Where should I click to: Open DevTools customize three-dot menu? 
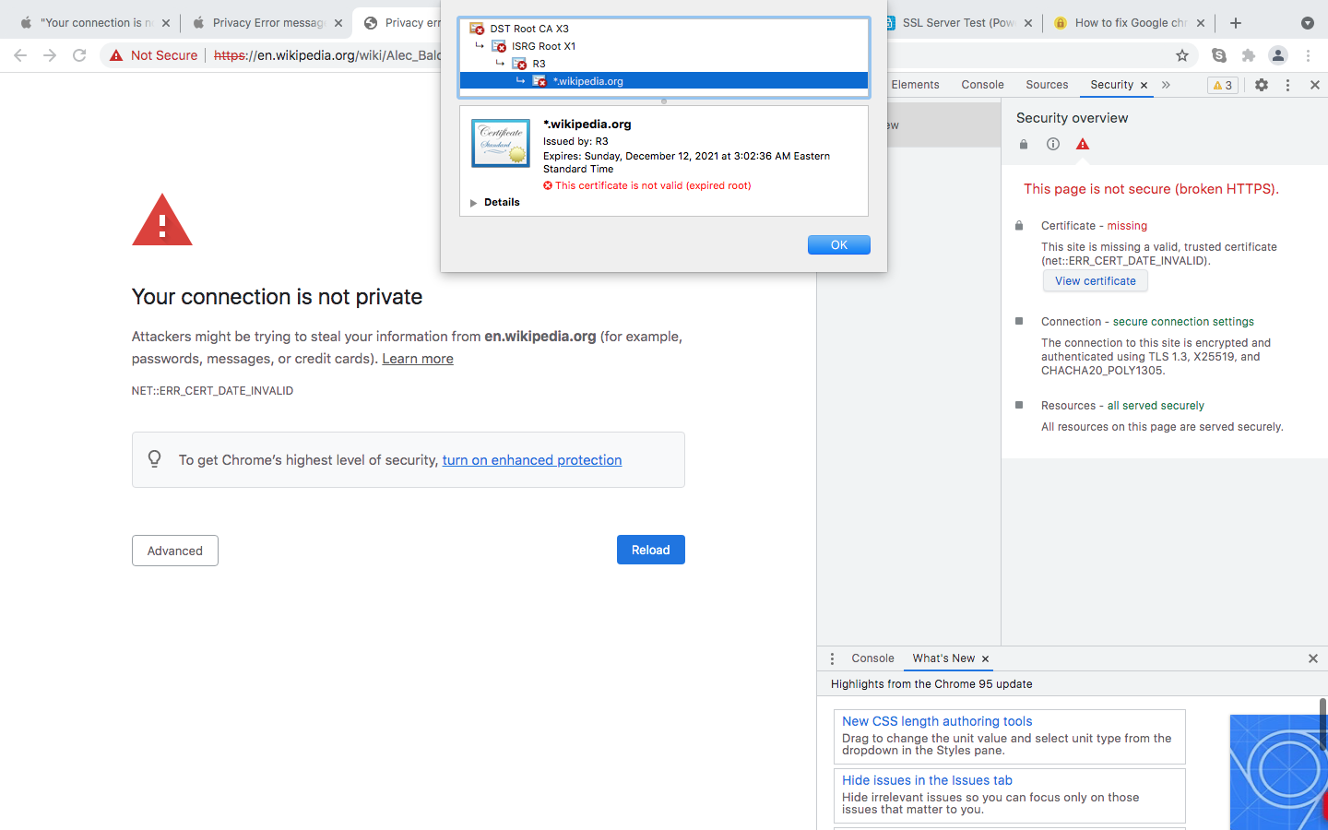(1288, 85)
